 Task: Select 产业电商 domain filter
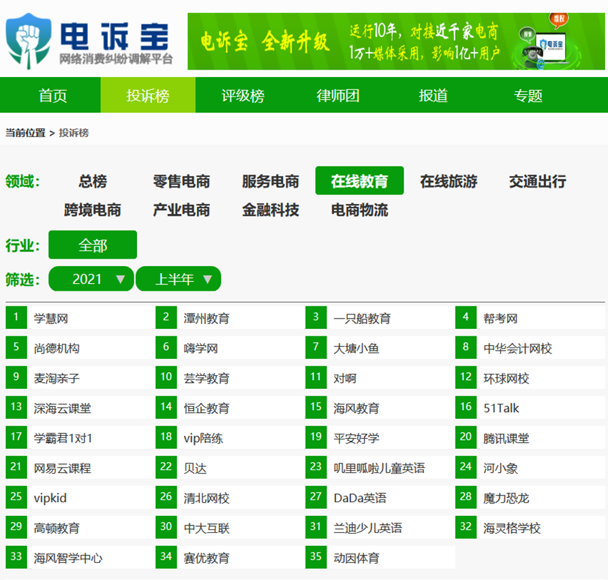[x=181, y=210]
